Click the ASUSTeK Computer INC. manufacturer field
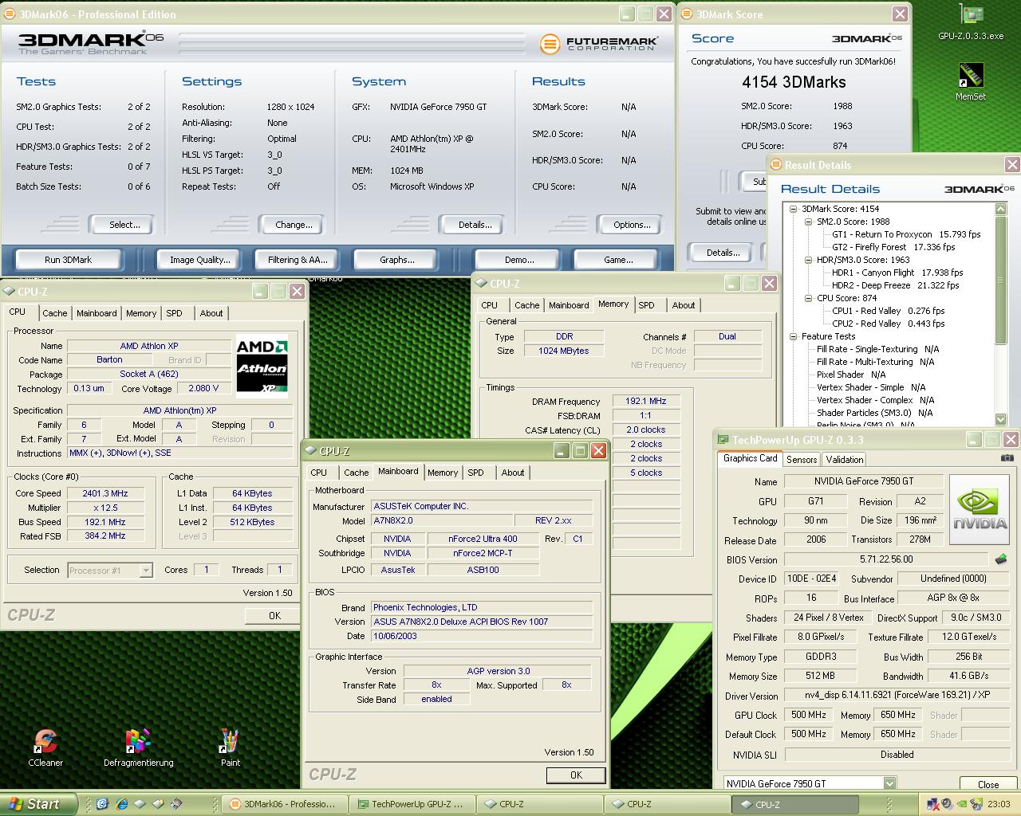Viewport: 1021px width, 816px height. click(482, 506)
